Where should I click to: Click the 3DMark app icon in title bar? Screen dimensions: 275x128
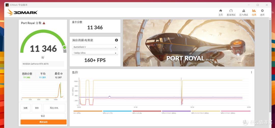(7, 5)
